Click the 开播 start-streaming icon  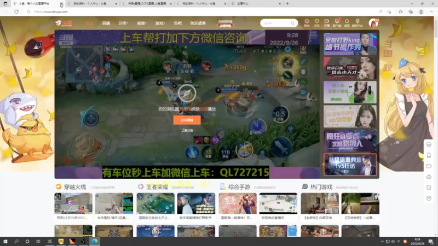326,23
